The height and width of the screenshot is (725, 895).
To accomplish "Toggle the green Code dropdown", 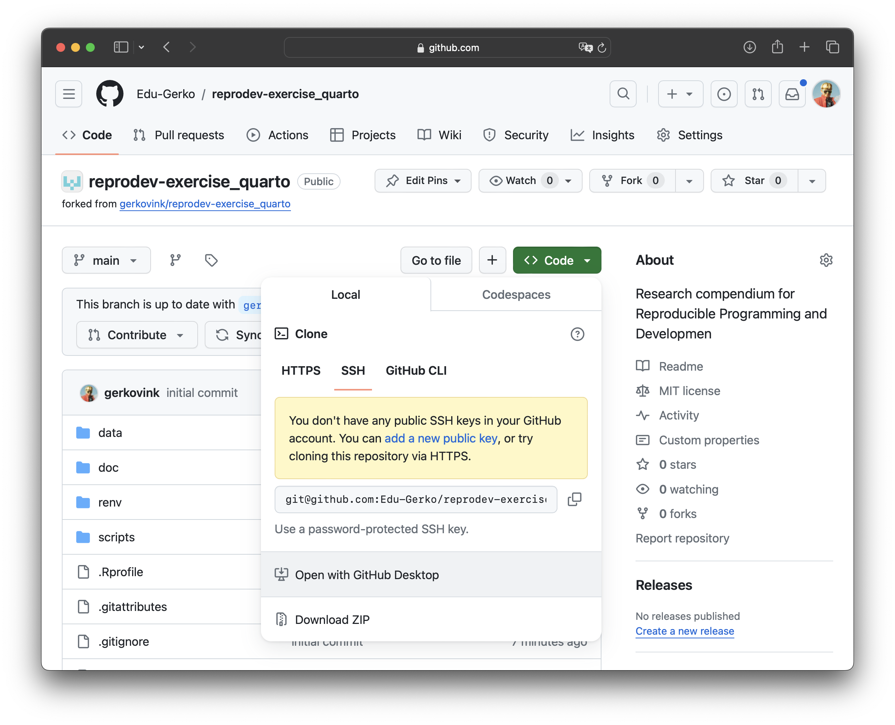I will click(x=557, y=260).
